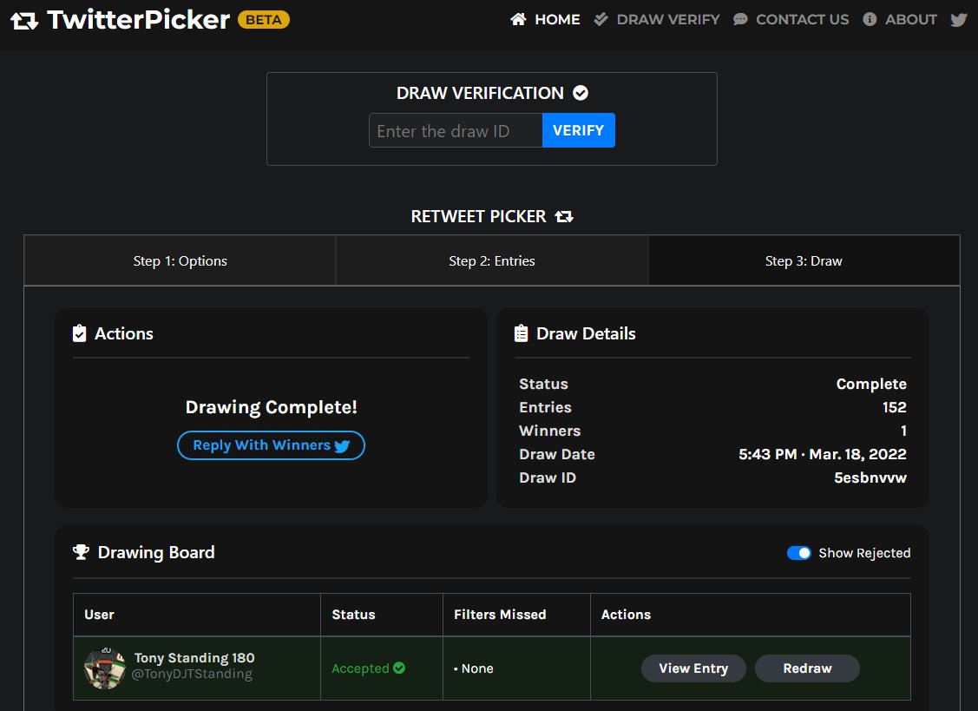Click the Show Rejected label text

coord(864,553)
